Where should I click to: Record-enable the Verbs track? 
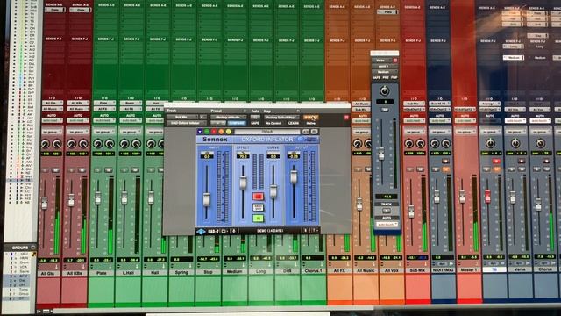(x=522, y=162)
